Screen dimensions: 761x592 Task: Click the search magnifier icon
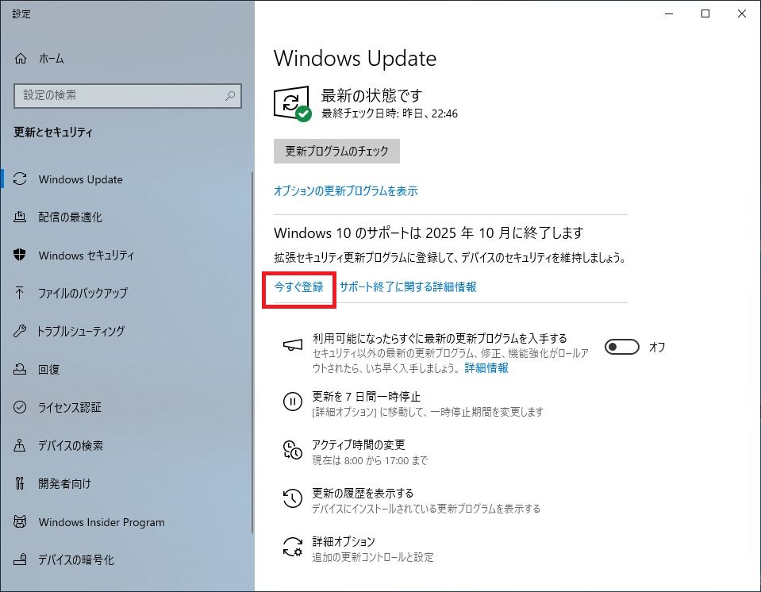click(x=229, y=95)
